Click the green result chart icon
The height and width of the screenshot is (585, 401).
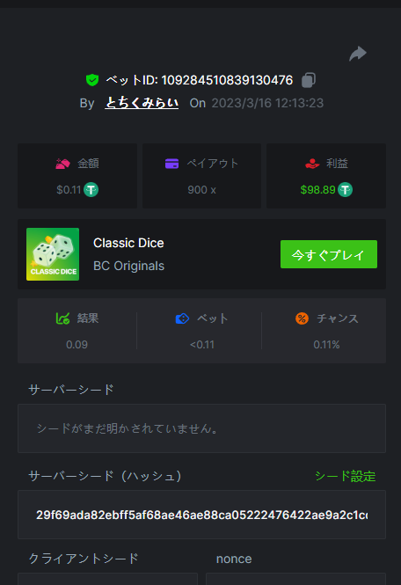tap(62, 318)
